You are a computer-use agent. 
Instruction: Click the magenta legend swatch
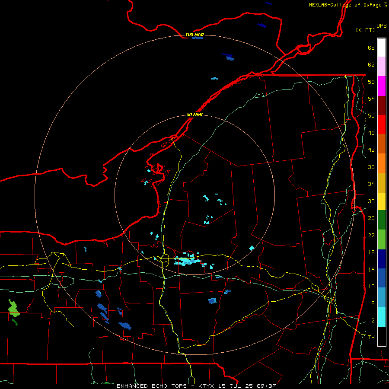382,86
